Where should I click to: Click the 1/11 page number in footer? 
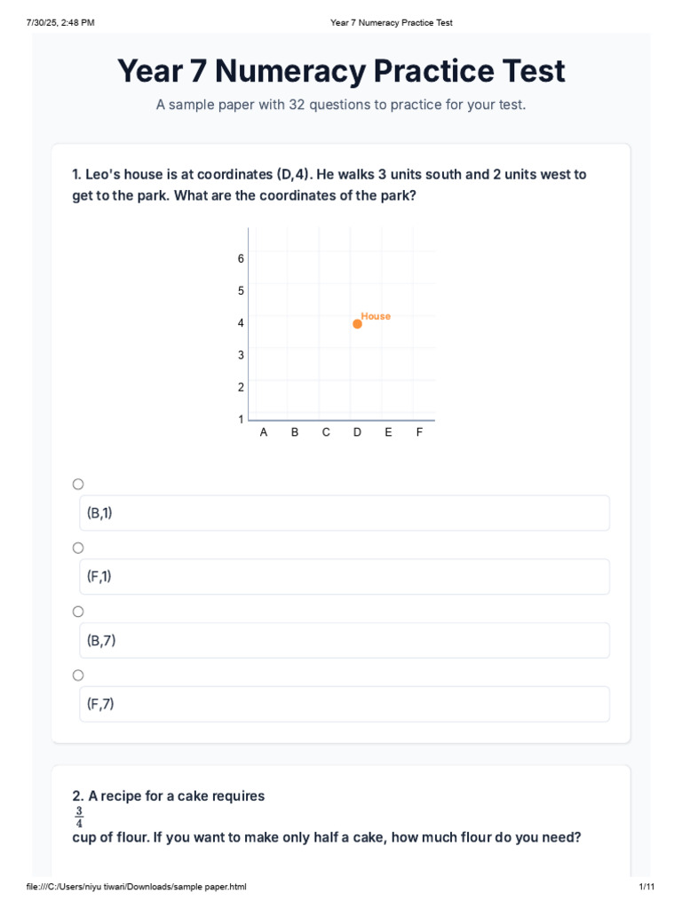[x=646, y=887]
